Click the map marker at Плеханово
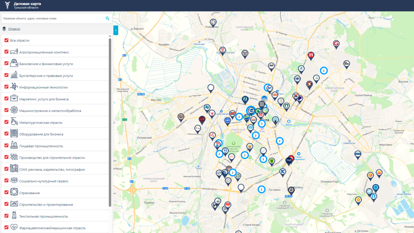Image resolution: width=414 pixels, height=233 pixels. point(213,22)
